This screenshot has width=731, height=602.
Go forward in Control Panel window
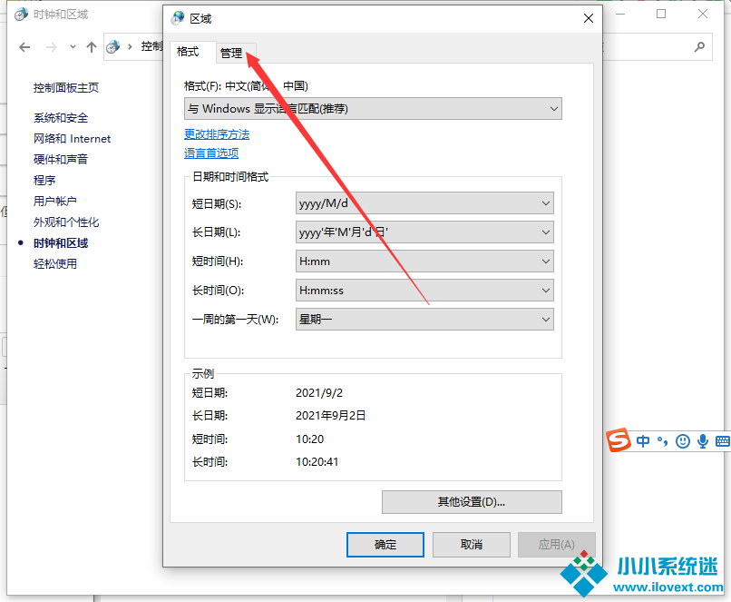(52, 47)
